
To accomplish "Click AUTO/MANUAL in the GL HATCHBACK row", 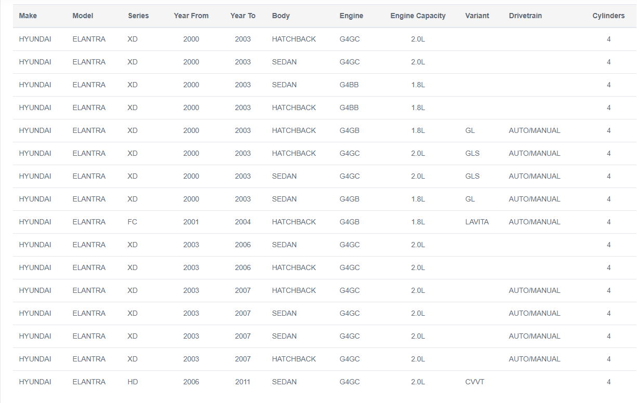I will (535, 130).
